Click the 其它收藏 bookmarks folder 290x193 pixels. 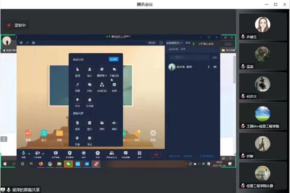coord(229,50)
